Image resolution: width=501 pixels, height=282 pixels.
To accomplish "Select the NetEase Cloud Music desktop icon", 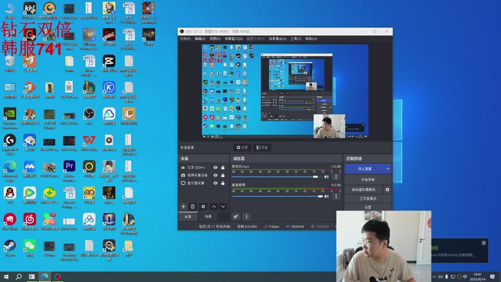I will tap(29, 222).
